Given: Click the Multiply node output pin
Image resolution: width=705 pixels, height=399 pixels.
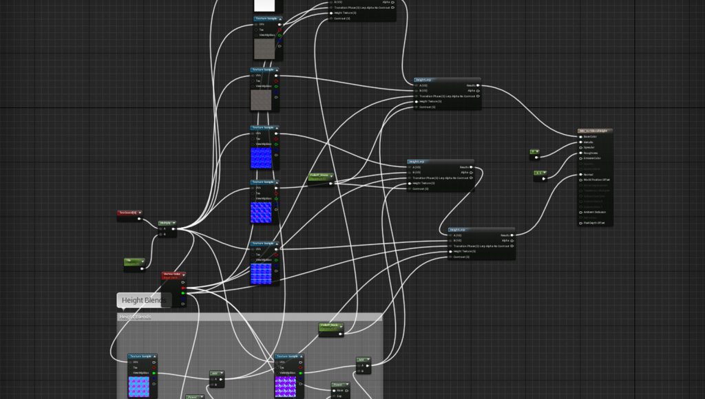Looking at the screenshot, I should [x=173, y=229].
